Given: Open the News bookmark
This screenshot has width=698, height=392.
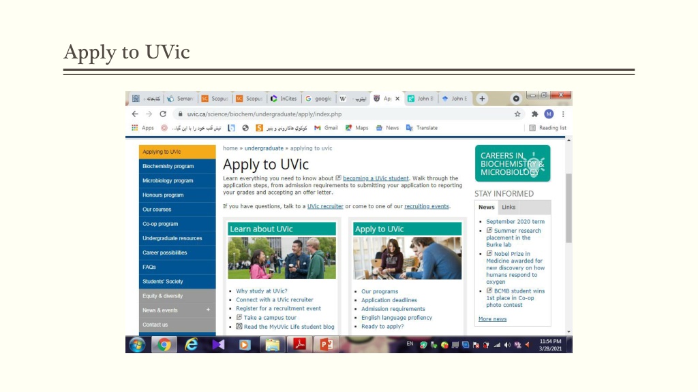Looking at the screenshot, I should [387, 128].
